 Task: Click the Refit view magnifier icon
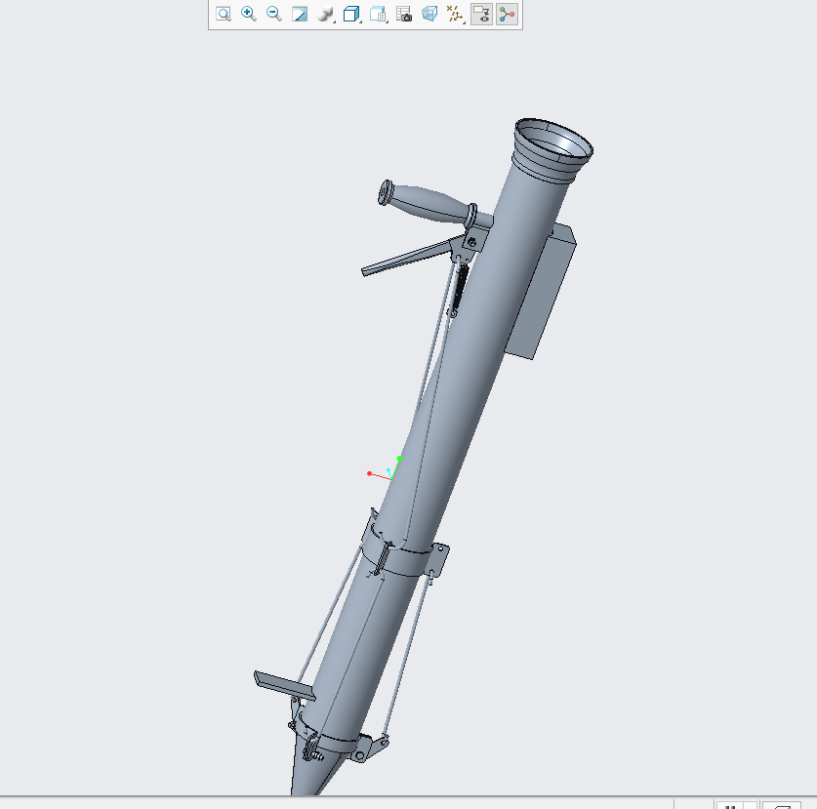tap(224, 14)
